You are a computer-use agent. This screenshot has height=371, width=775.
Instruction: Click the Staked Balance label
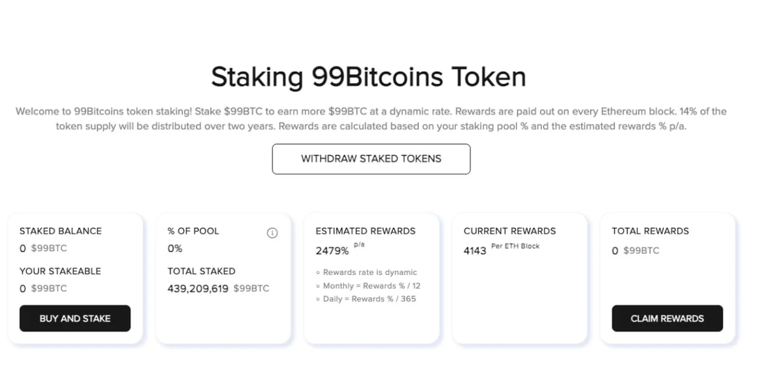pyautogui.click(x=61, y=231)
